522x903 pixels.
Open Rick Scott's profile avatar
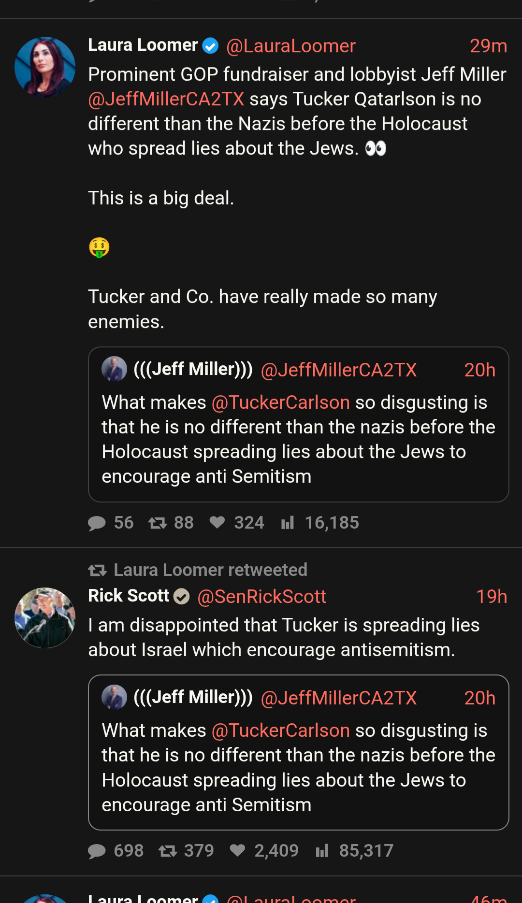point(45,617)
